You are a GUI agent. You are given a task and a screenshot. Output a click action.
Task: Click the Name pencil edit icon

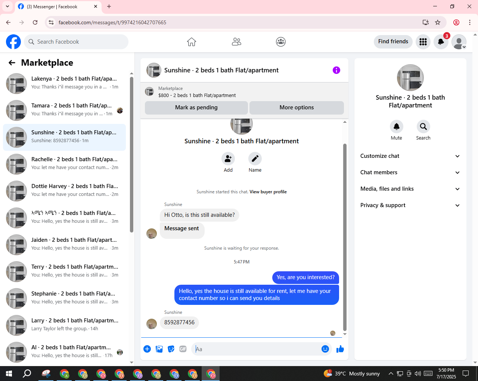(x=255, y=159)
